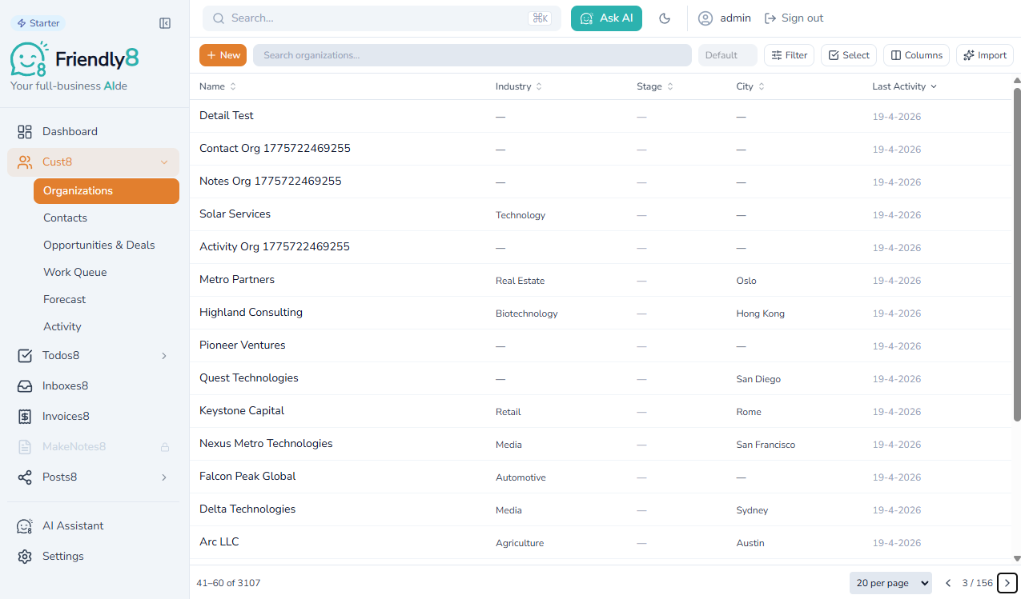Screen dimensions: 1021x599
Task: Open Opportunities & Deals page
Action: pos(107,246)
